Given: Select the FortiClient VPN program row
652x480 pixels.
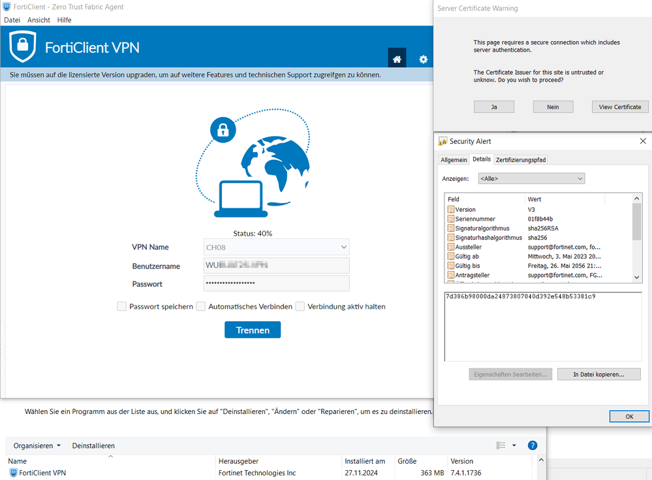Looking at the screenshot, I should pyautogui.click(x=270, y=473).
